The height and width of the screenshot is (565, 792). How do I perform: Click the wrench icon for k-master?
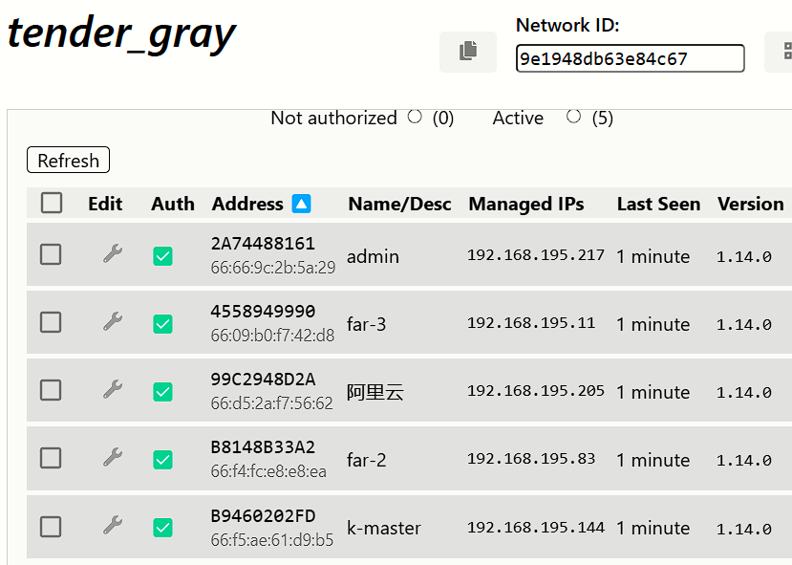[113, 526]
